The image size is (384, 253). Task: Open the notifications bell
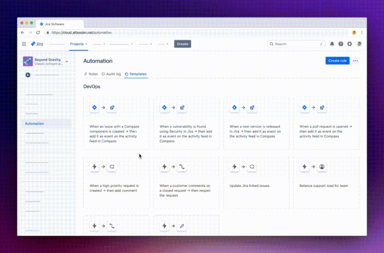point(332,44)
